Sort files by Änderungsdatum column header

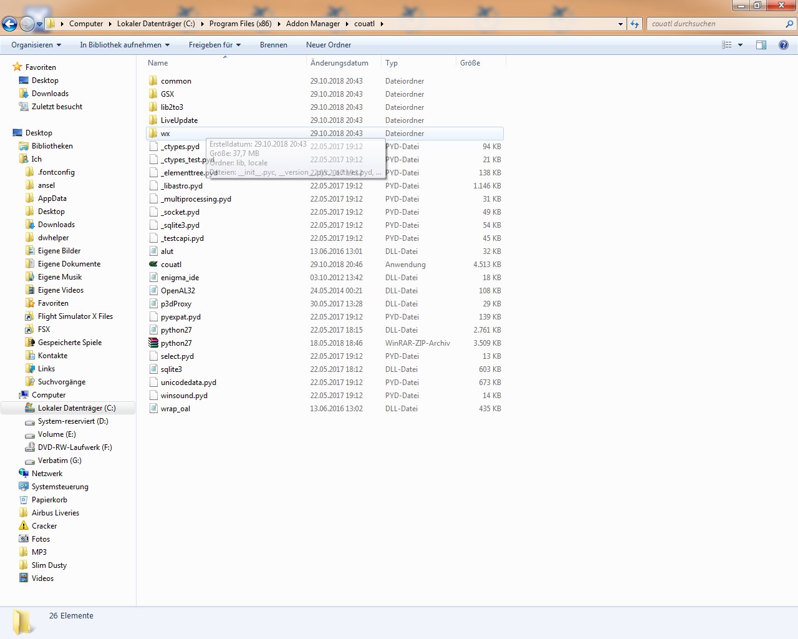click(x=339, y=63)
